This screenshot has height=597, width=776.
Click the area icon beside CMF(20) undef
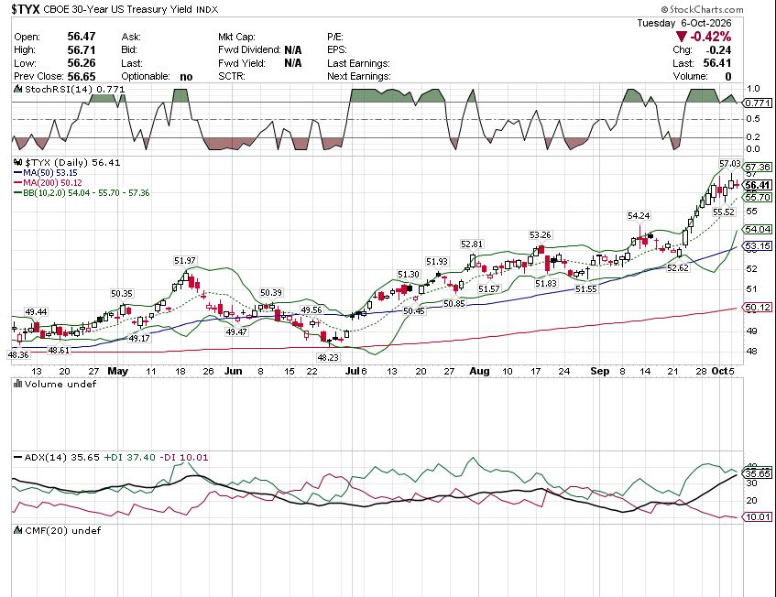click(18, 530)
